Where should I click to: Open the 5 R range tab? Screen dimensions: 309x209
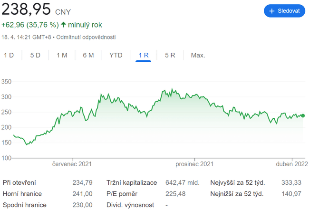tap(170, 55)
